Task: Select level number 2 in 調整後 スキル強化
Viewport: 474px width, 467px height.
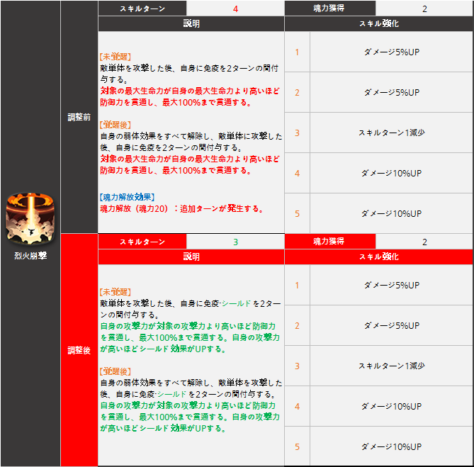Action: click(297, 325)
